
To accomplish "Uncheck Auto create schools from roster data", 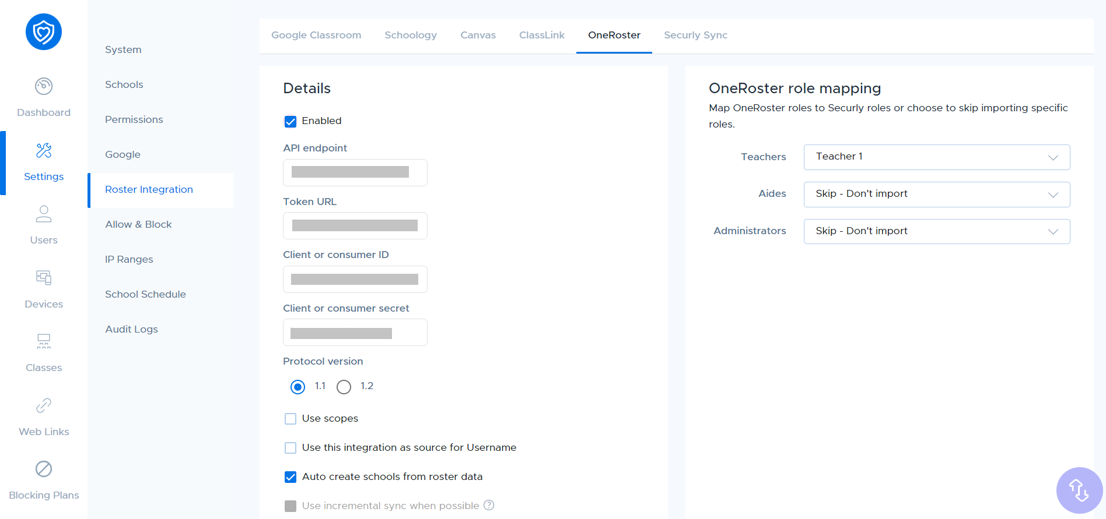I will click(x=290, y=477).
